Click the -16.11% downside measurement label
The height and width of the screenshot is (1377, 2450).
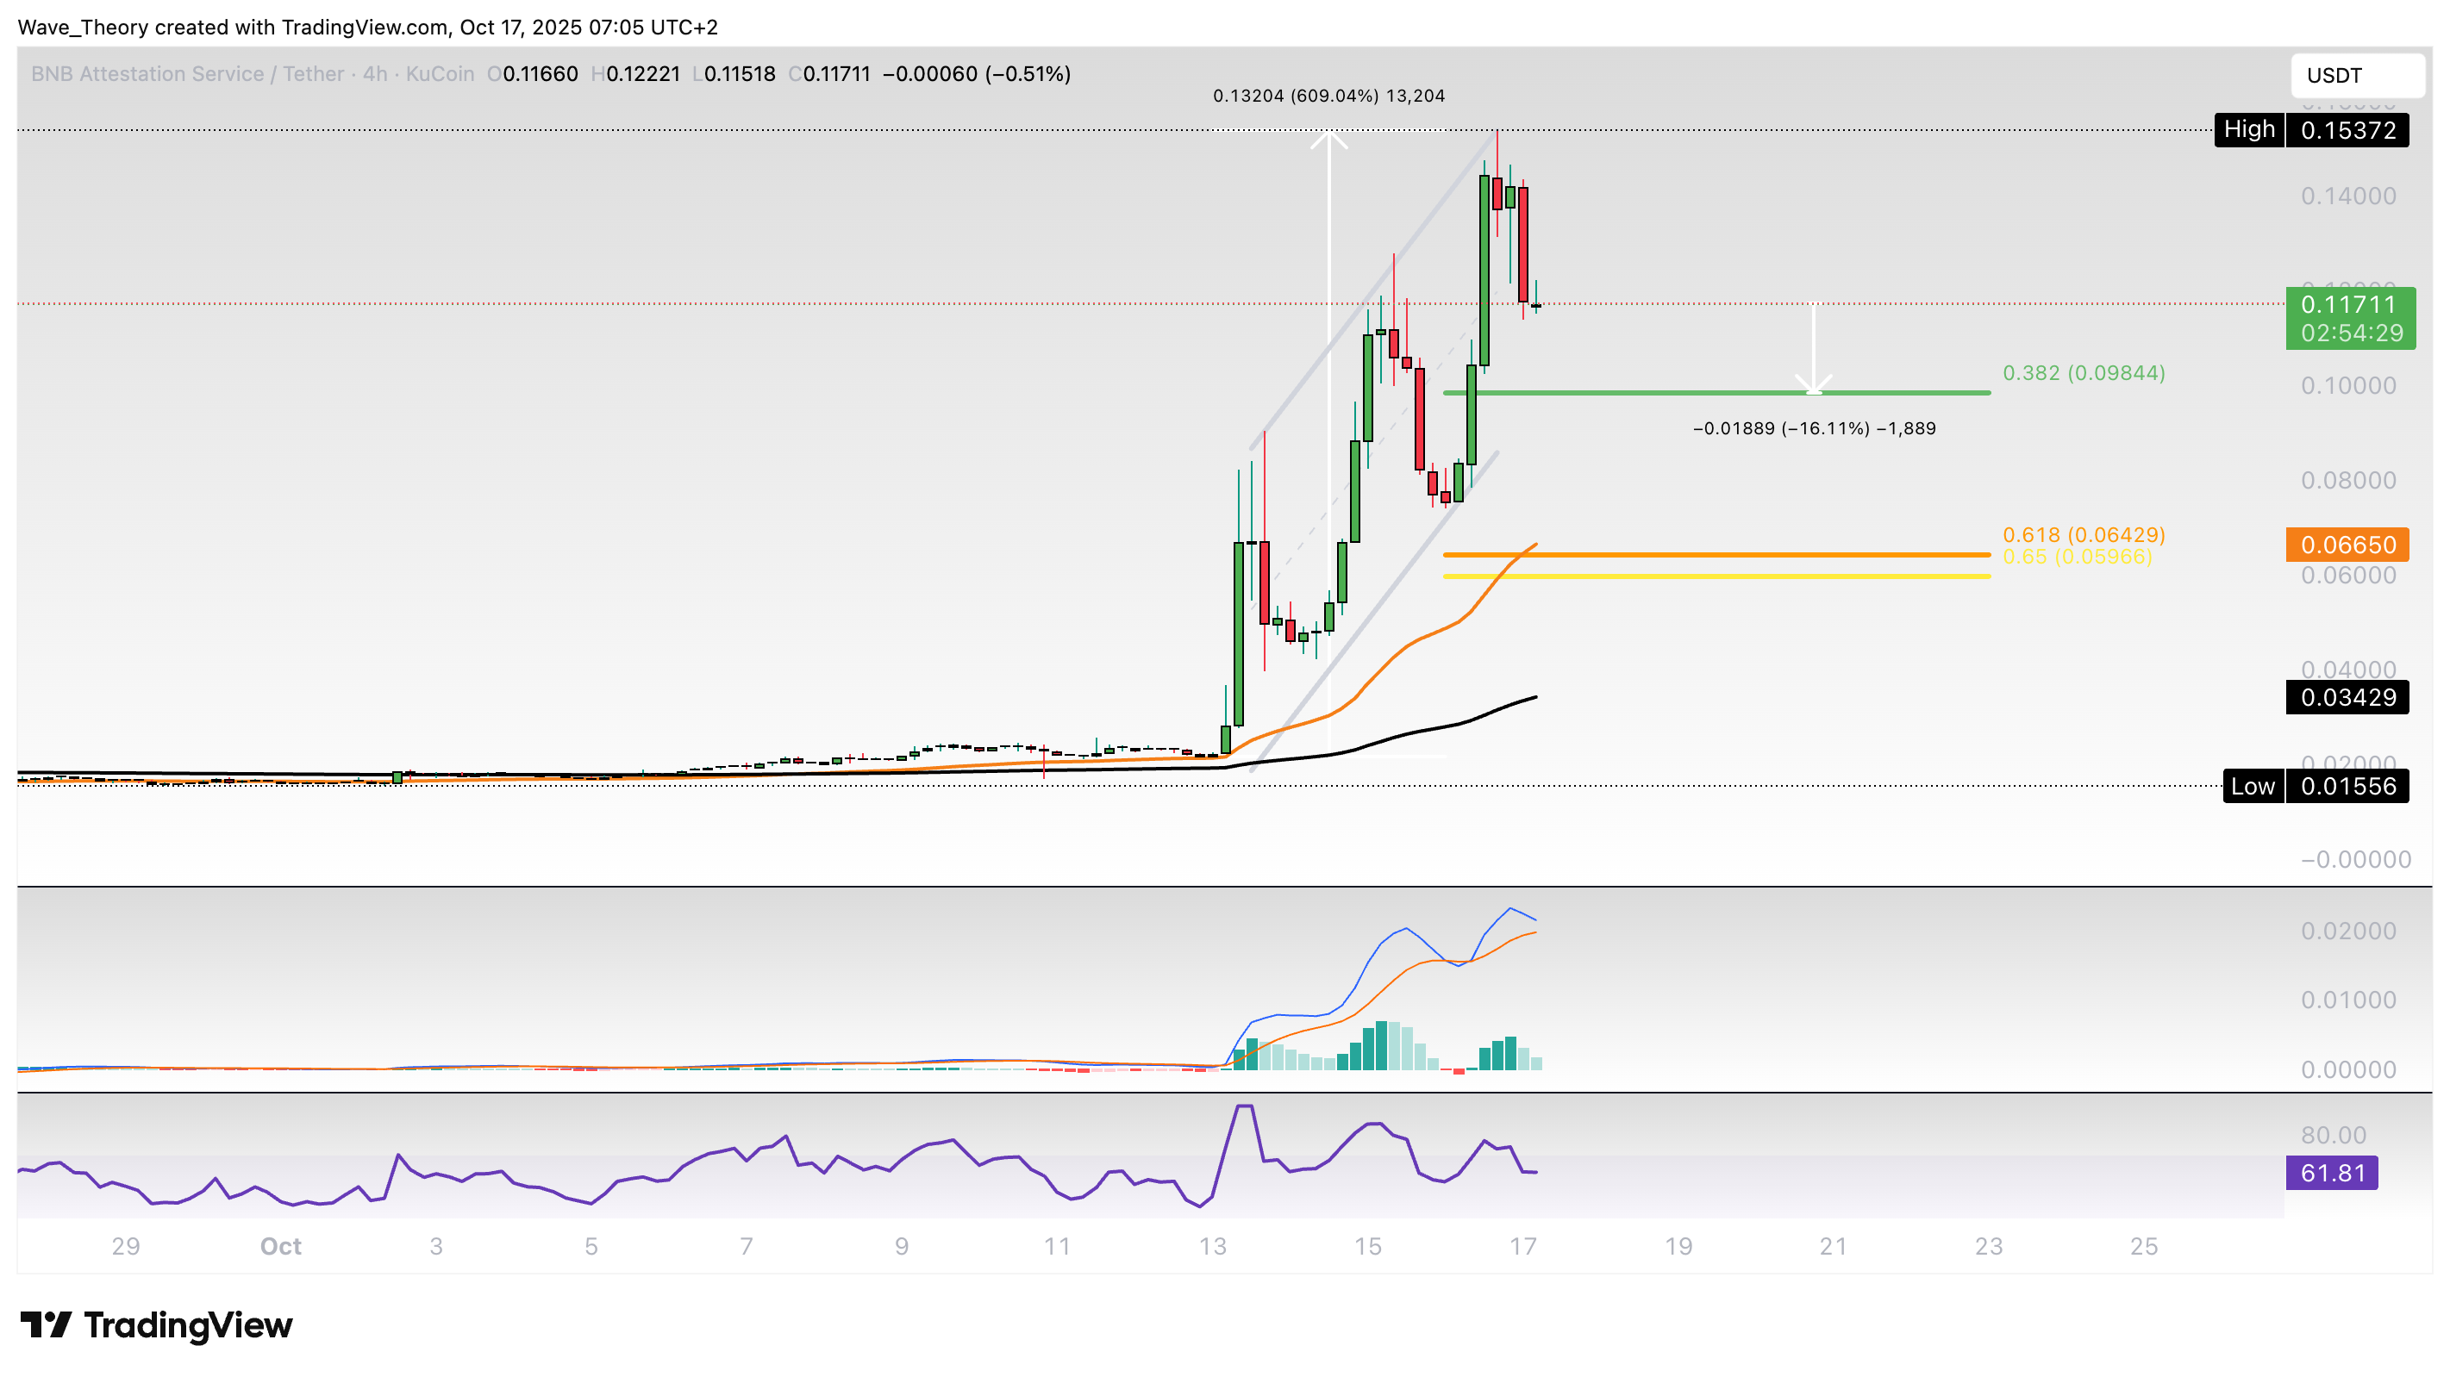pos(1814,429)
